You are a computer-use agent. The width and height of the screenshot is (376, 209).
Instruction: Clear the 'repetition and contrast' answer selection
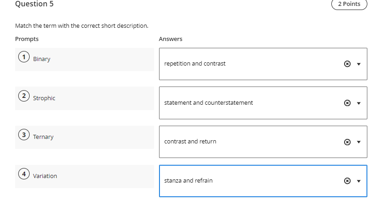point(347,64)
